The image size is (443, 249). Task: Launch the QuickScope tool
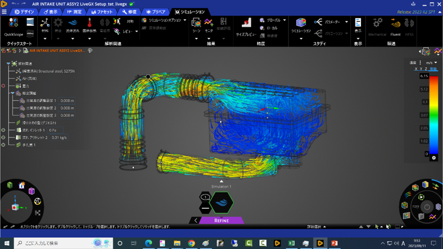pyautogui.click(x=13, y=27)
